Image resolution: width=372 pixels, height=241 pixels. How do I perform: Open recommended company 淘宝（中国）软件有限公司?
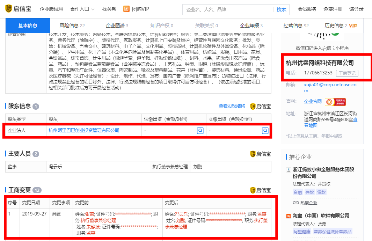[x=321, y=216]
